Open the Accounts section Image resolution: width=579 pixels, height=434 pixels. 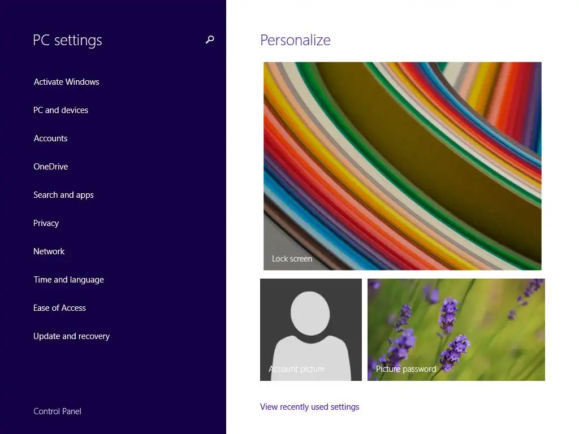pyautogui.click(x=50, y=138)
